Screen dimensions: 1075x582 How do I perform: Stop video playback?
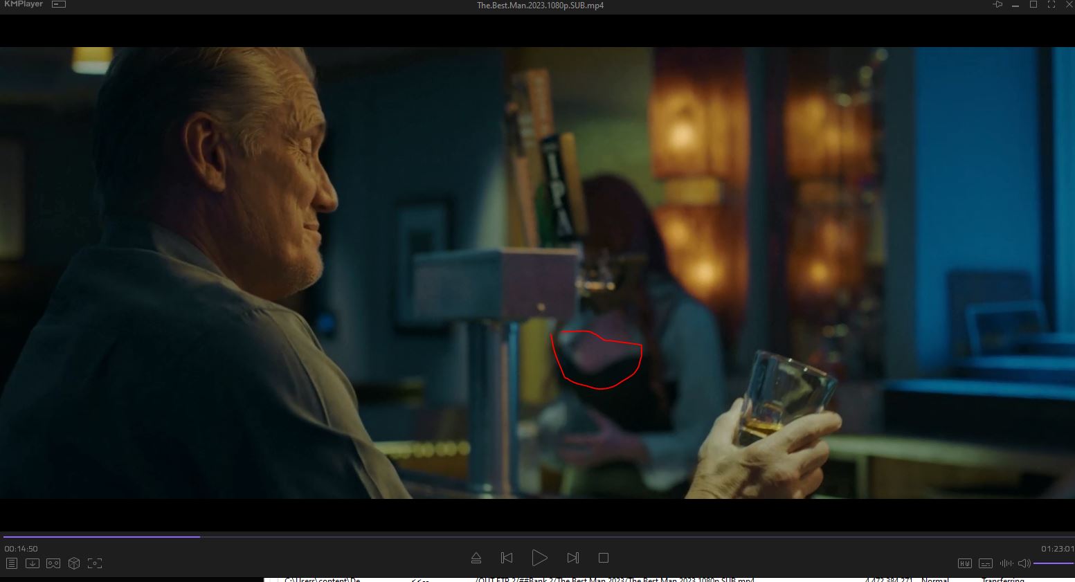604,558
